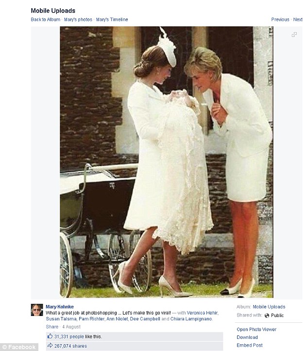The width and height of the screenshot is (308, 351).
Task: Go Back to Album
Action: point(45,19)
